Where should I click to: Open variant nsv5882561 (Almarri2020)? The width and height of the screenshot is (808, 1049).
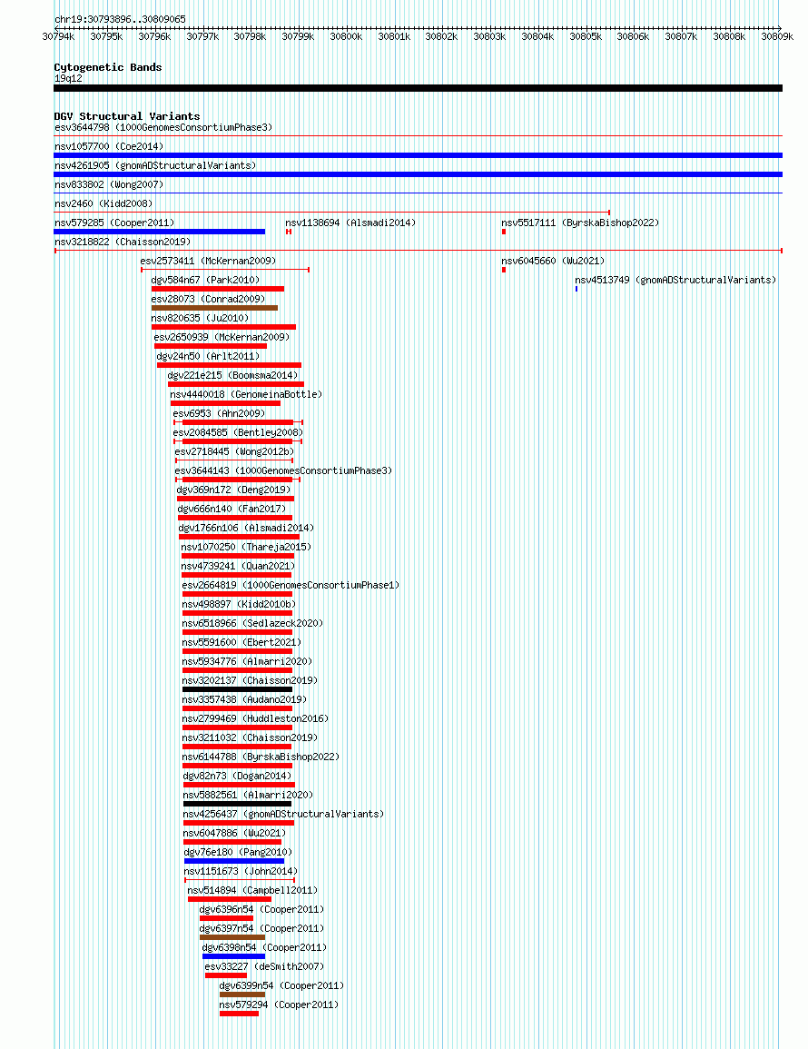click(x=248, y=795)
